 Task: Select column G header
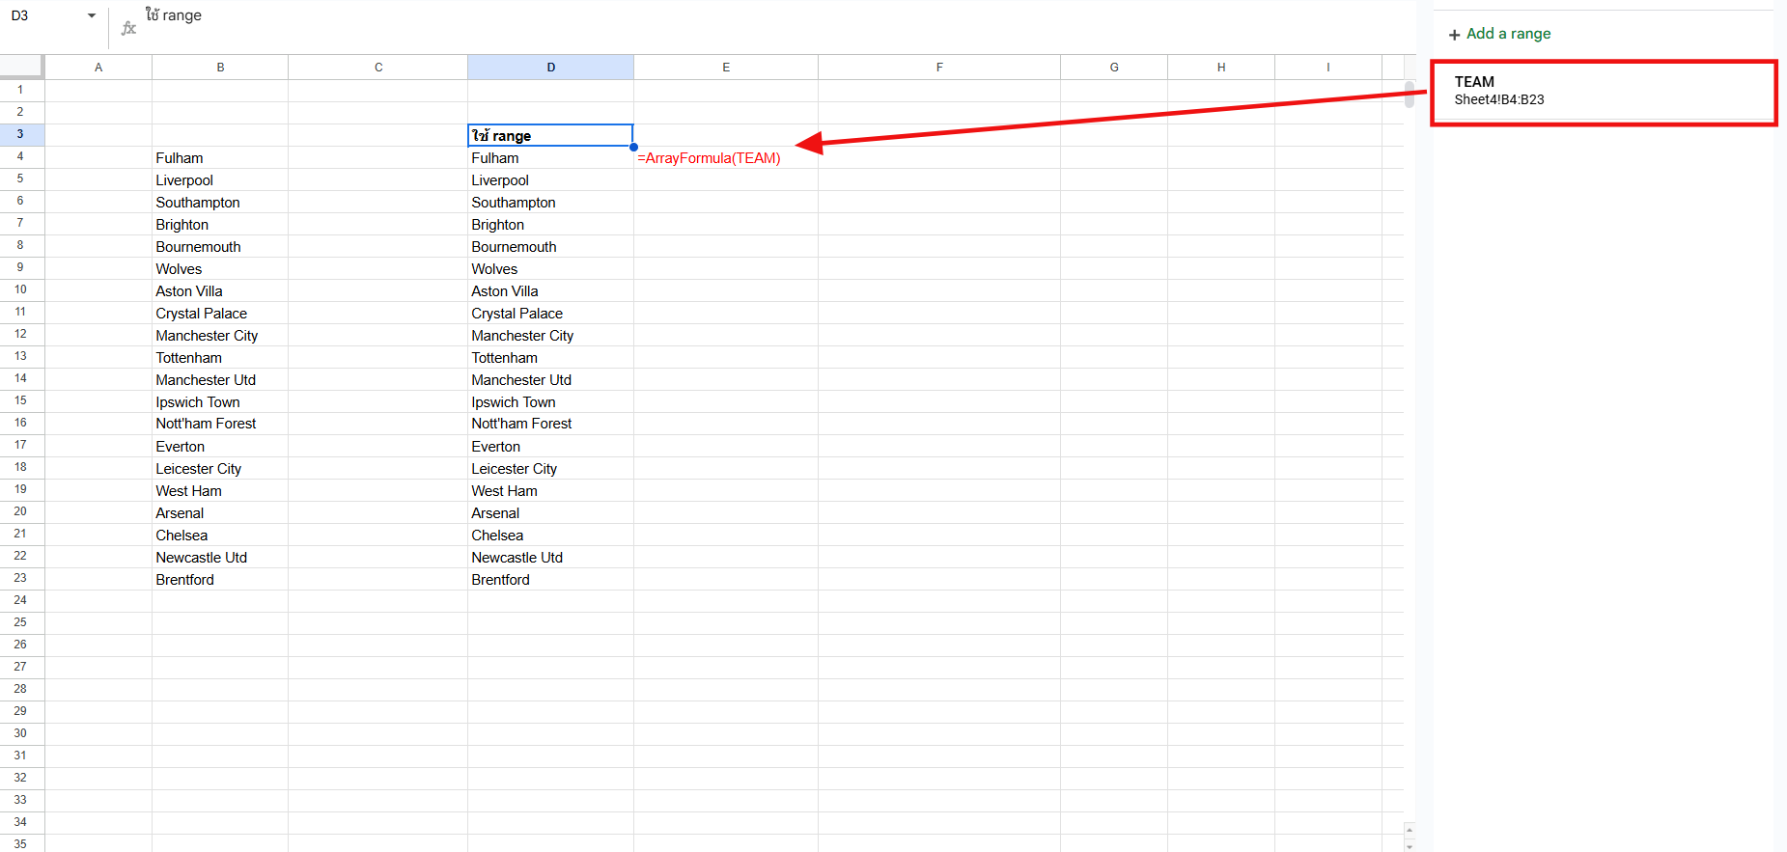(1114, 68)
